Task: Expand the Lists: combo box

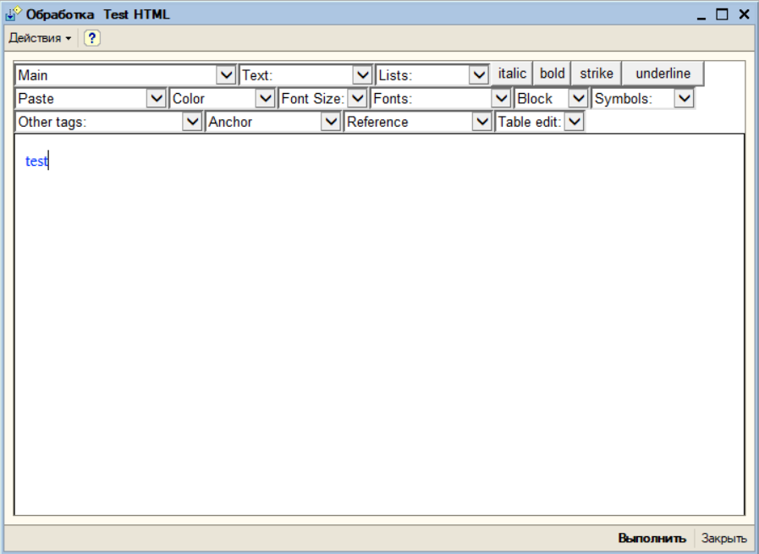Action: pyautogui.click(x=432, y=75)
